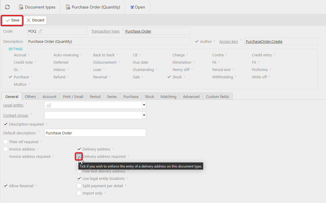This screenshot has height=203, width=326.
Task: Enable the Write off setting
Action: pos(259,77)
